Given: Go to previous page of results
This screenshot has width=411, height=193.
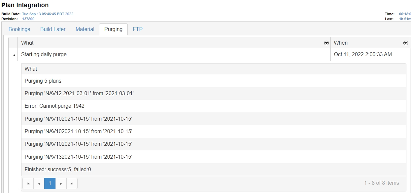Looking at the screenshot, I should tap(39, 183).
